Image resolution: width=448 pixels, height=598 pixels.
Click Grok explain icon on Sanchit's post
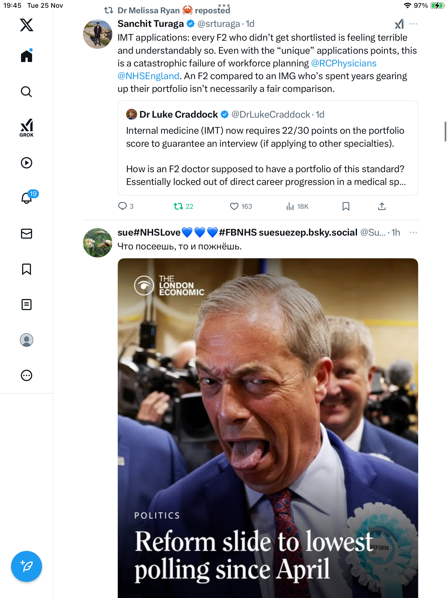(399, 24)
